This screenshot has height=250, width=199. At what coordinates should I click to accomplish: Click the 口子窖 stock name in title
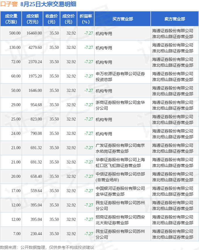9,4
